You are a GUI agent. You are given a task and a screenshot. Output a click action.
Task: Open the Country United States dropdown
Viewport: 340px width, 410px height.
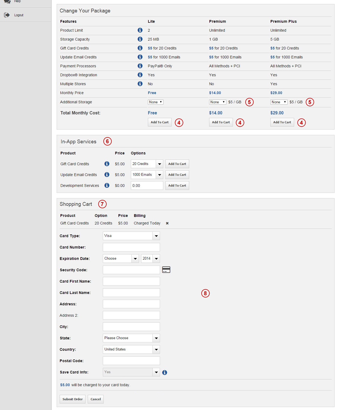131,349
